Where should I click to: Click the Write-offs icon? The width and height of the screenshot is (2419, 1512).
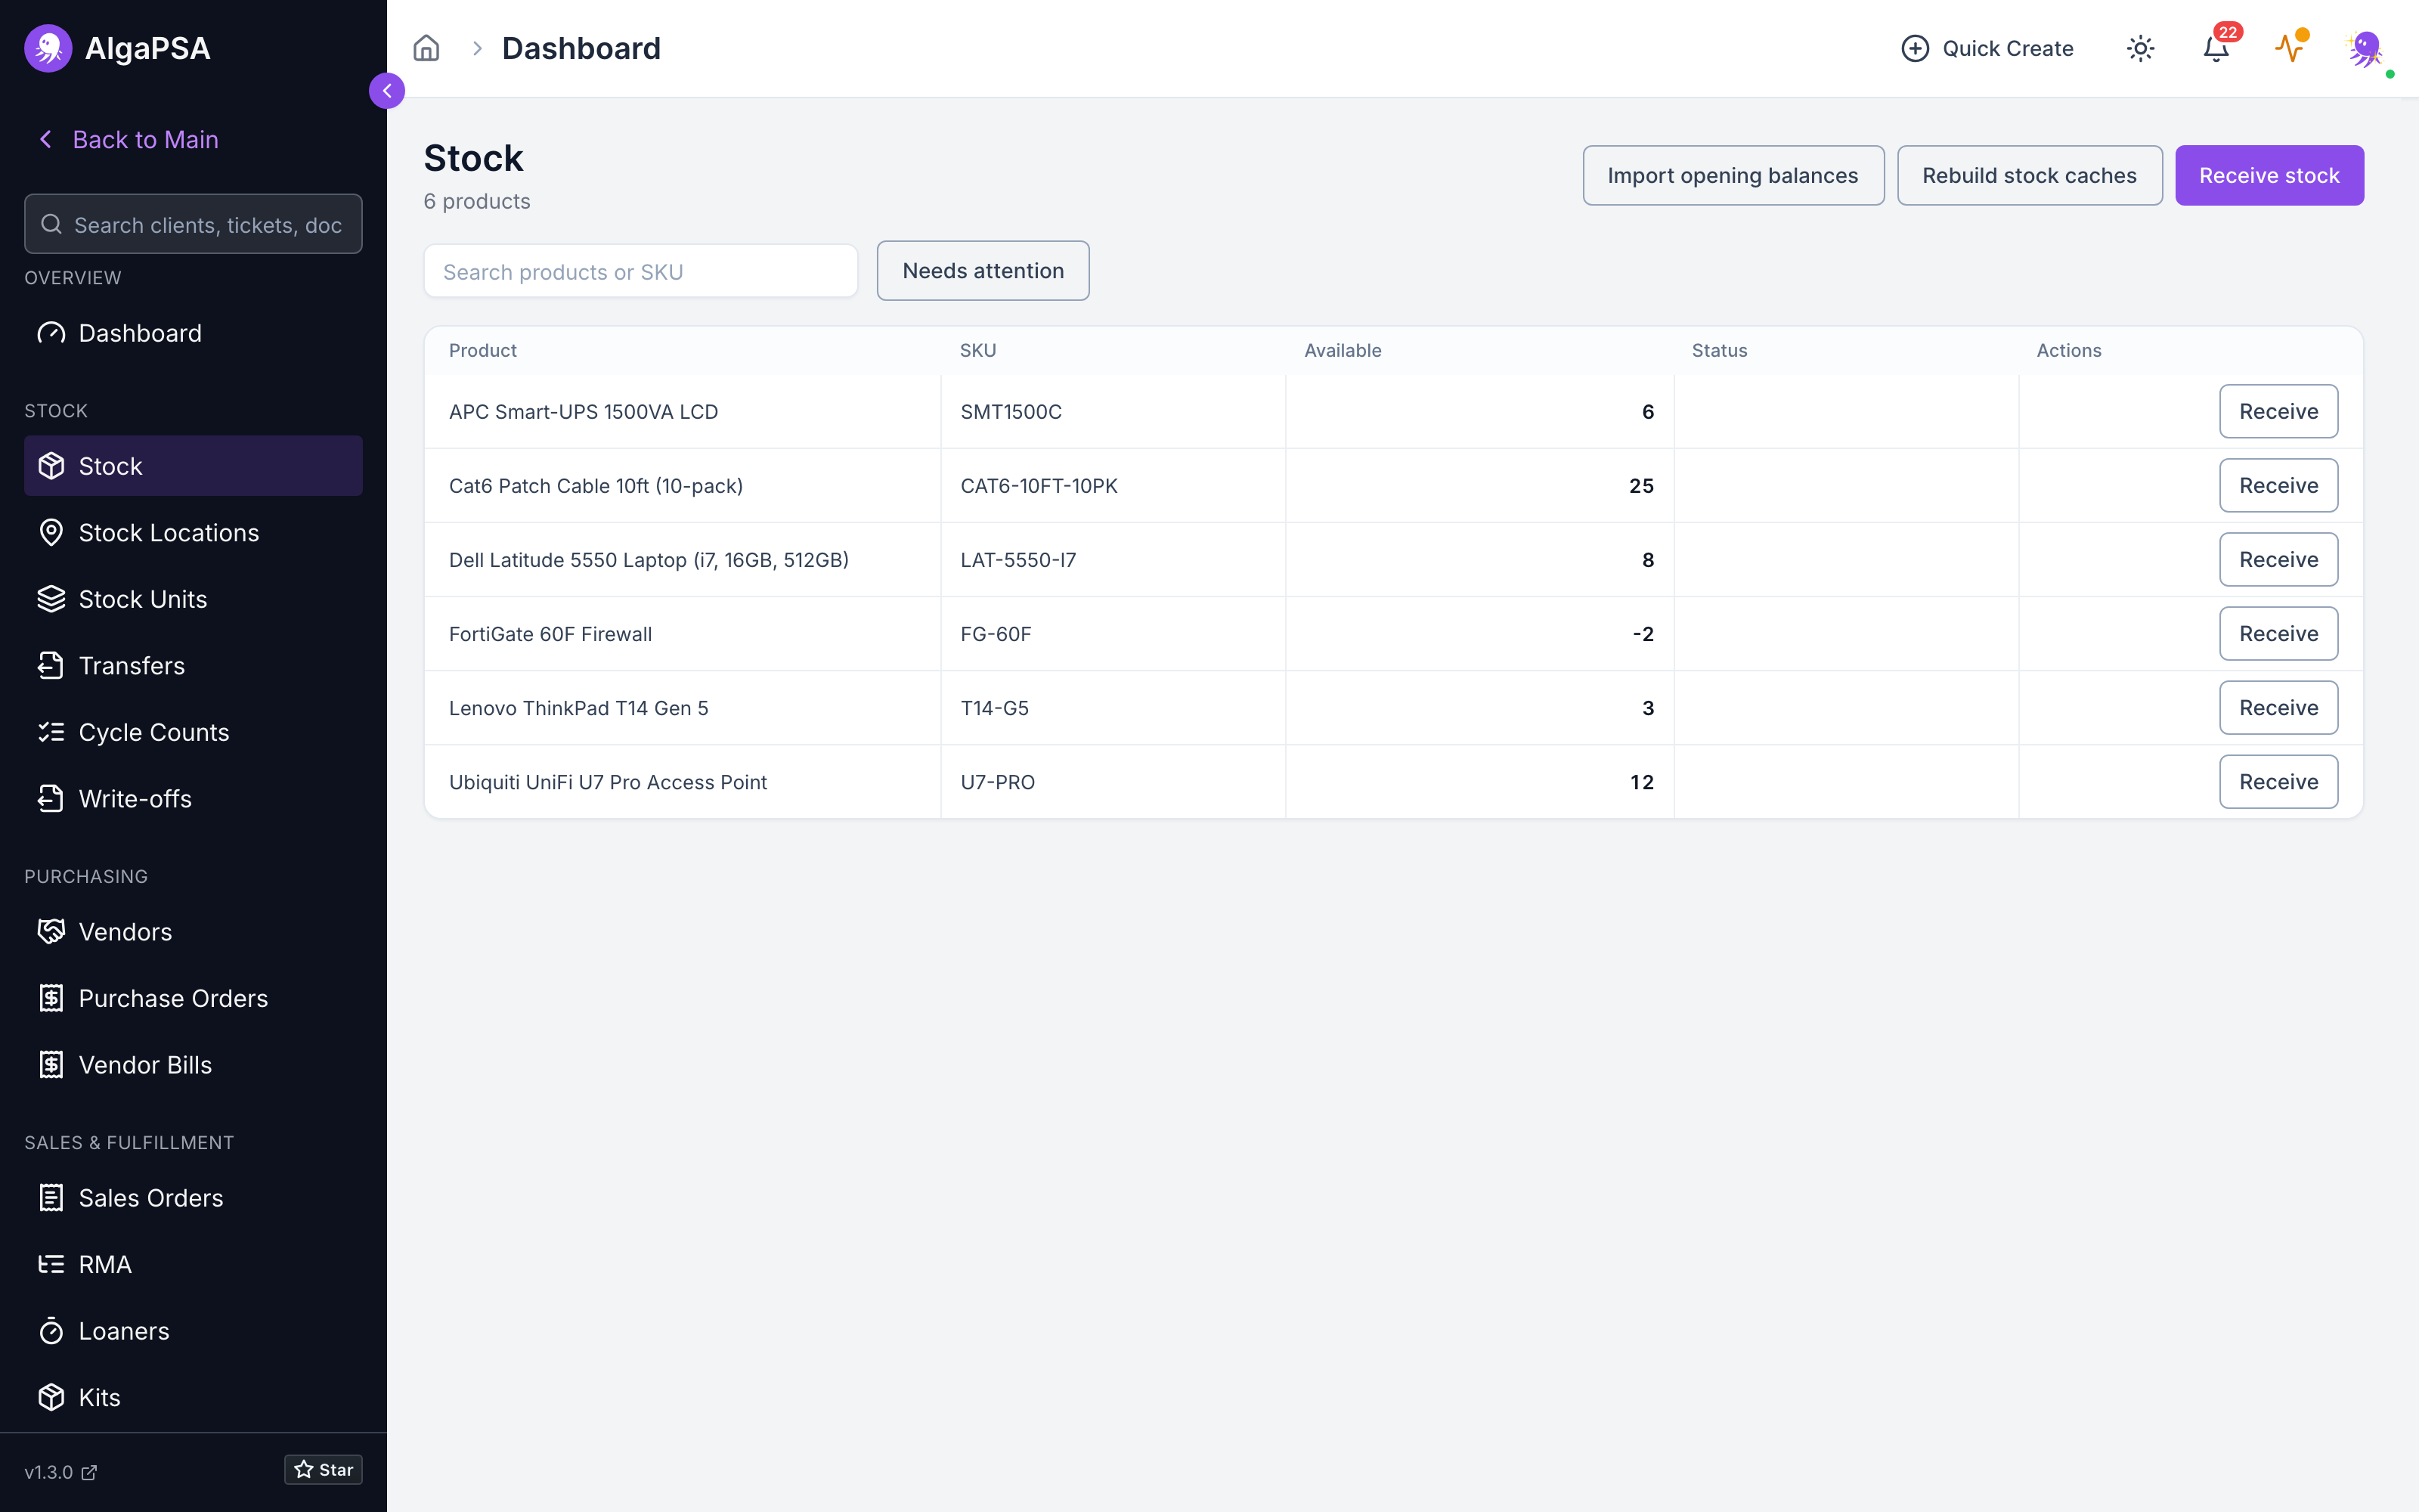click(51, 798)
